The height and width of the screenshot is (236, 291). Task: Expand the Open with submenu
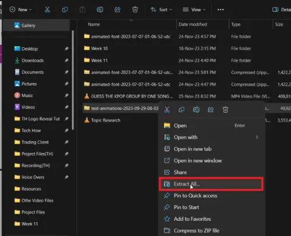(211, 137)
